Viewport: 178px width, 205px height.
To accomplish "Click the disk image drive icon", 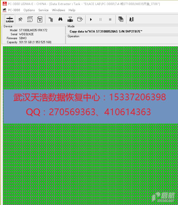I will 80,19.
